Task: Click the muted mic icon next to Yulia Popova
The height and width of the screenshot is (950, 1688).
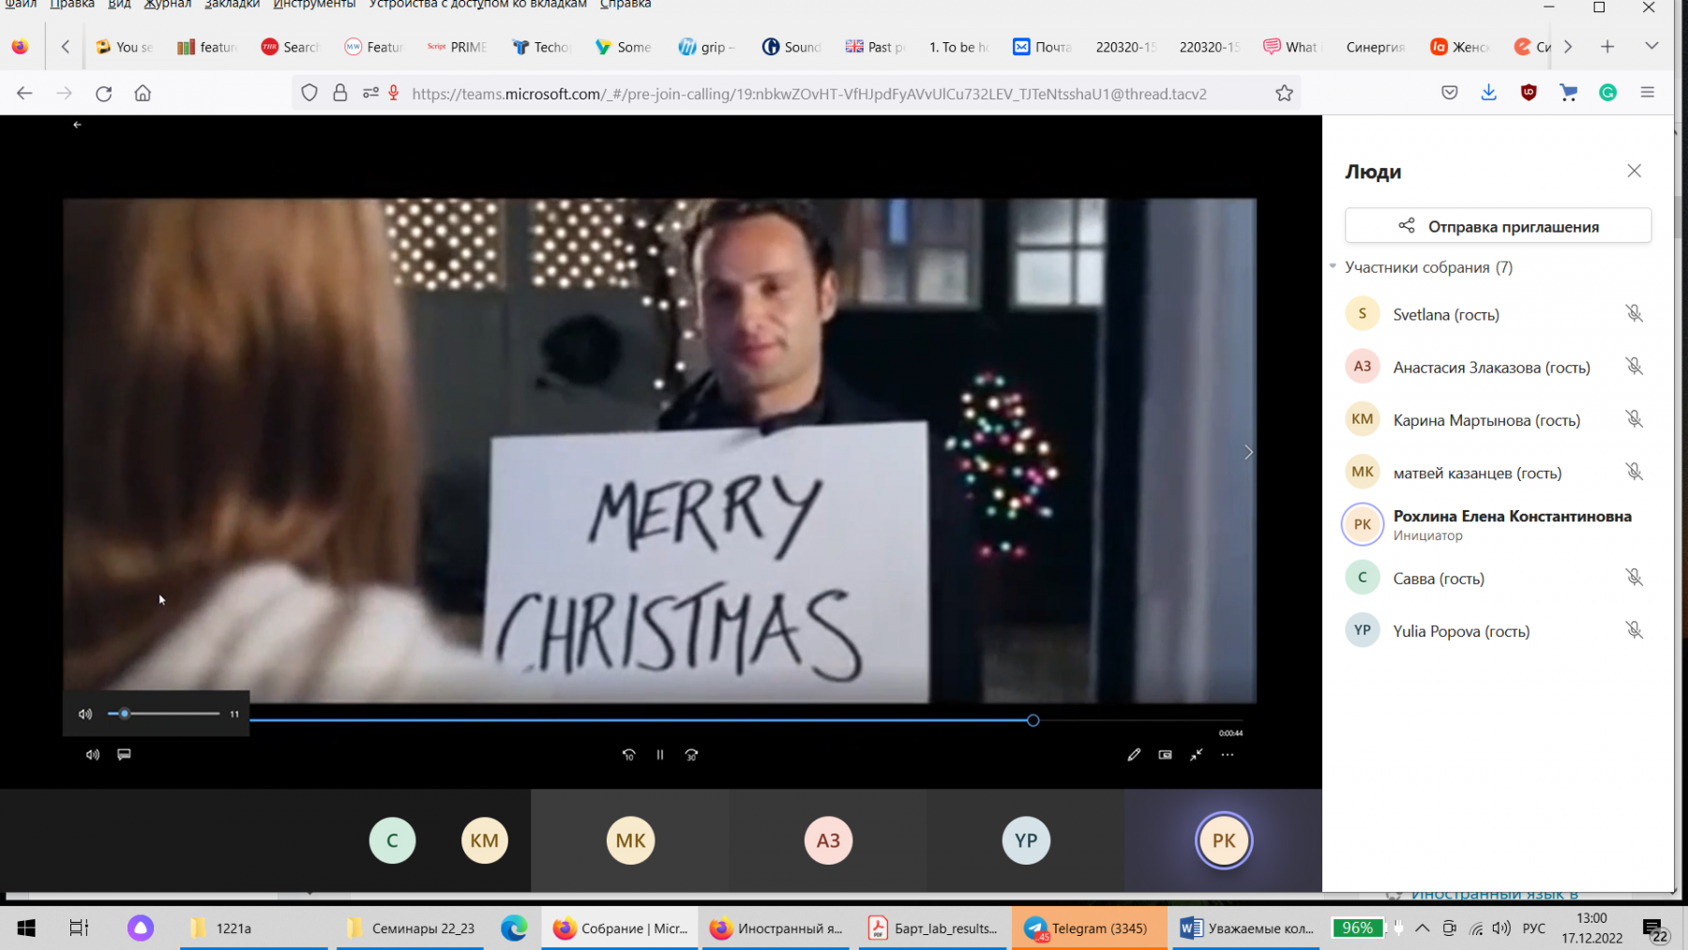Action: pyautogui.click(x=1635, y=630)
